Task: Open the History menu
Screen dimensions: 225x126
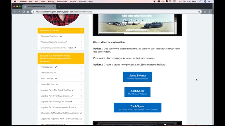Action: 51,1
